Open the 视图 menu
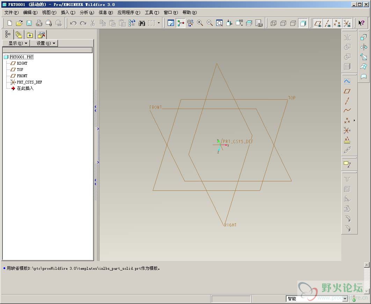Image resolution: width=371 pixels, height=304 pixels. (x=49, y=13)
